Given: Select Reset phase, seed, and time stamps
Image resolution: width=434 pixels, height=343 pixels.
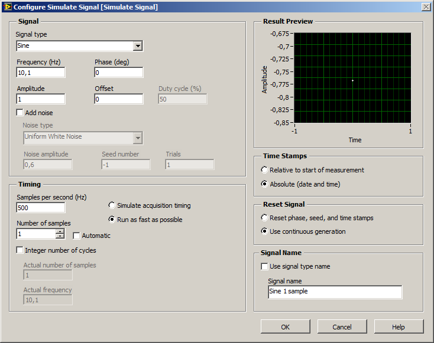Looking at the screenshot, I should (x=265, y=218).
